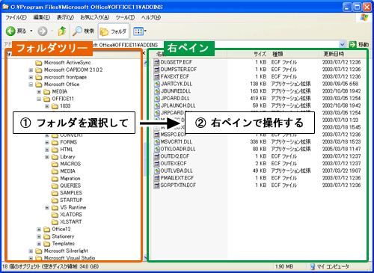Expand the Library folder node

click(x=47, y=157)
